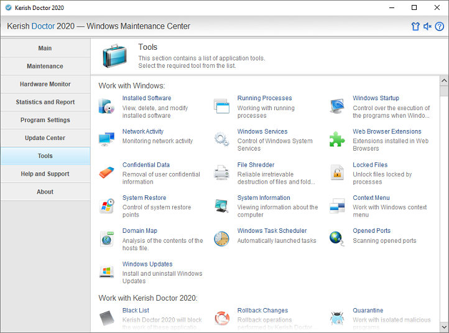The width and height of the screenshot is (449, 333).
Task: Open the Domain Map link
Action: pos(140,231)
